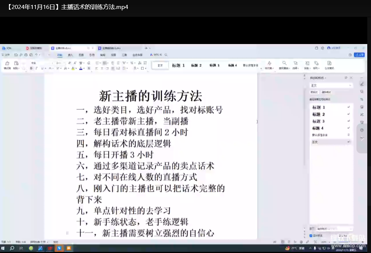This screenshot has width=371, height=253.
Task: Switch to the 页面 (Page) ribbon tab
Action: tap(81, 55)
